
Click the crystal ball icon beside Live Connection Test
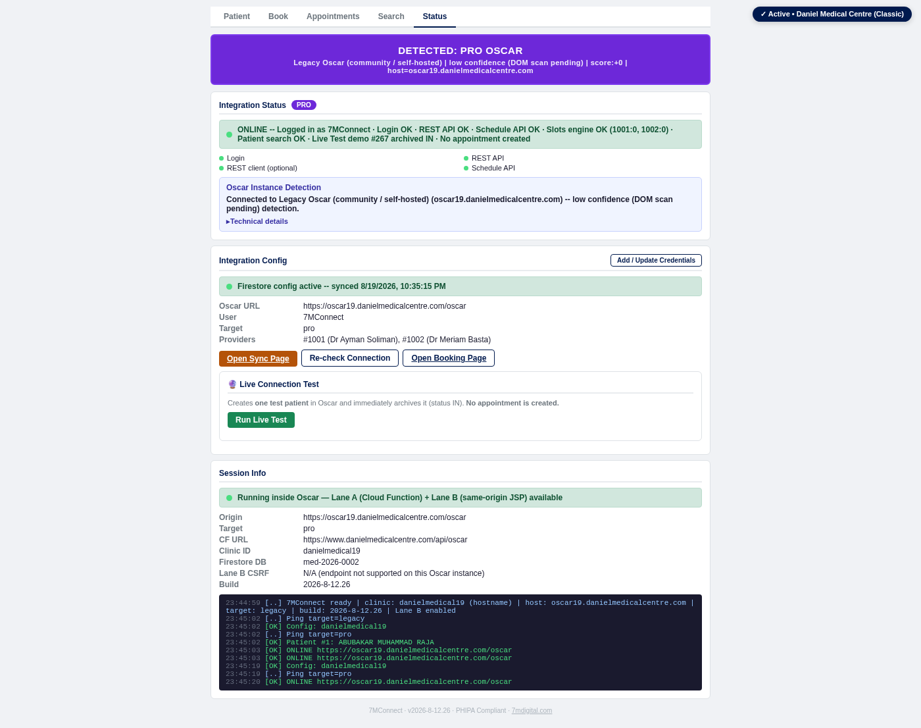232,384
